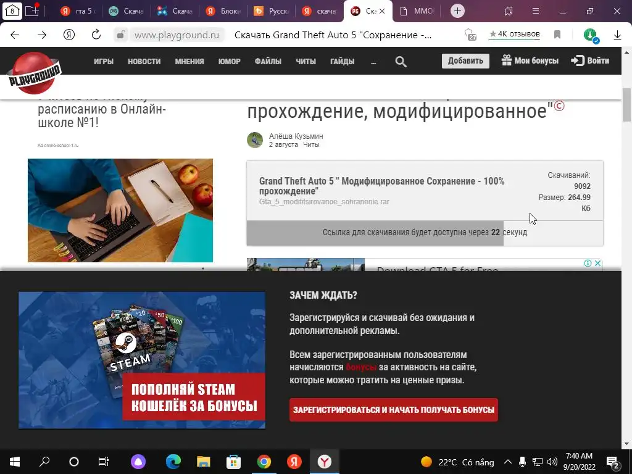Image resolution: width=632 pixels, height=474 pixels.
Task: Show hidden system tray icons chevron
Action: click(508, 462)
